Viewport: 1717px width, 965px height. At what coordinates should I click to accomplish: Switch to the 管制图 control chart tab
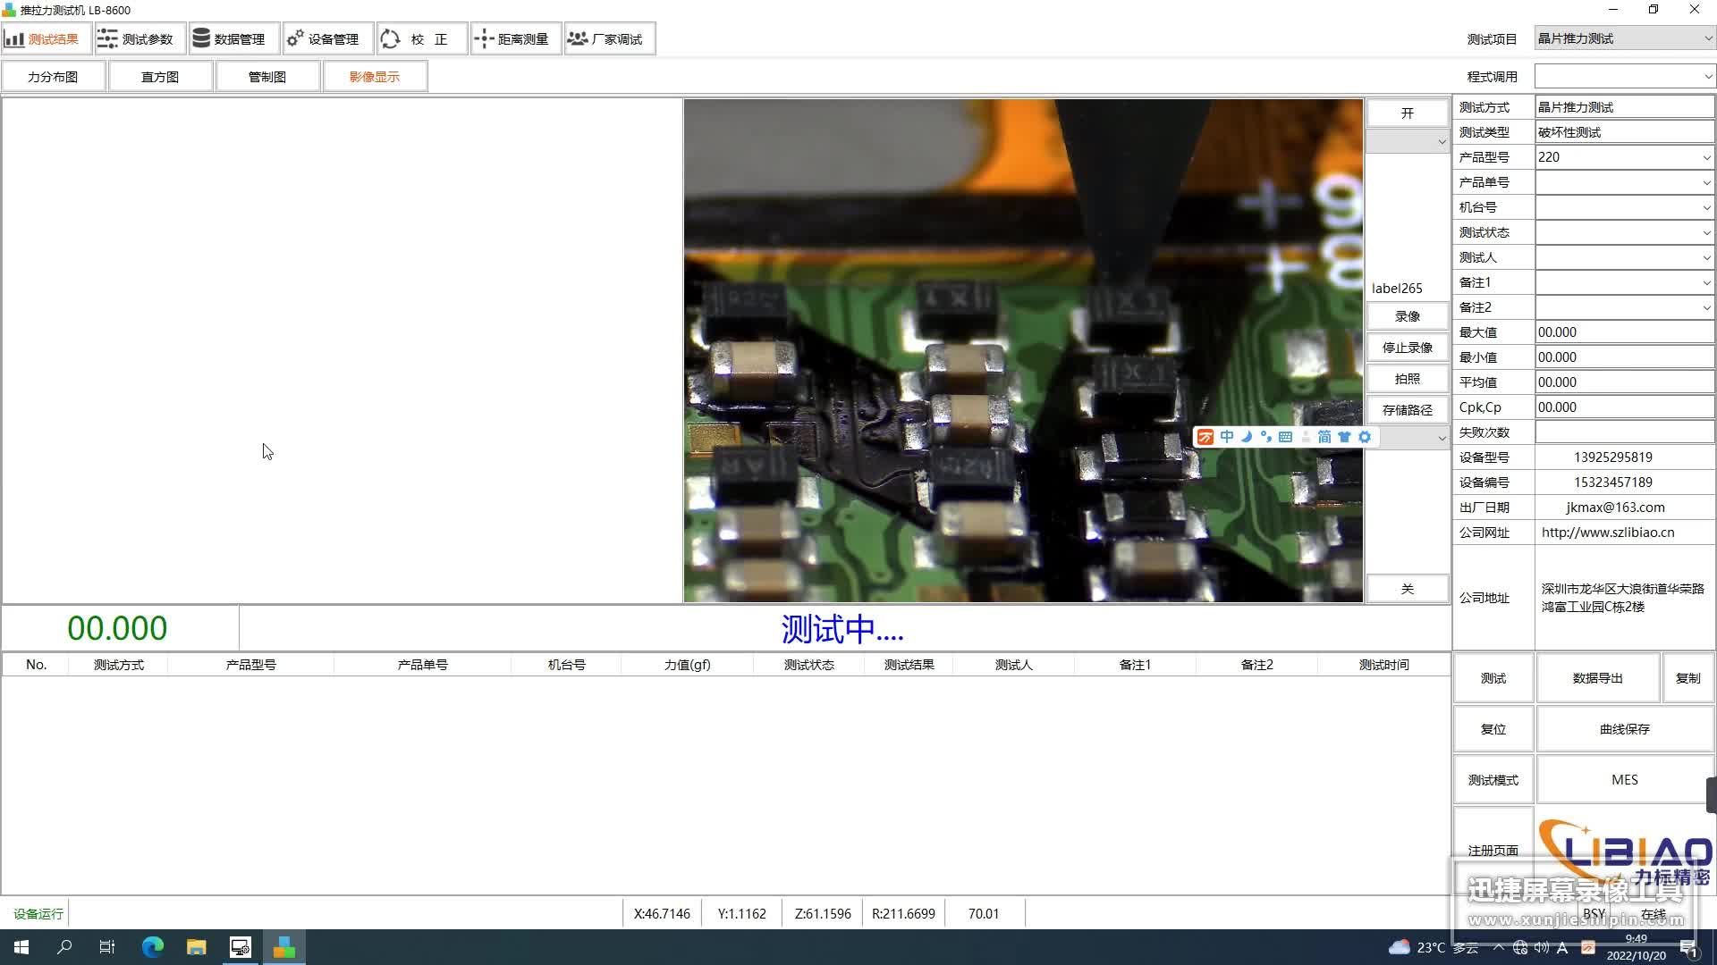[267, 77]
